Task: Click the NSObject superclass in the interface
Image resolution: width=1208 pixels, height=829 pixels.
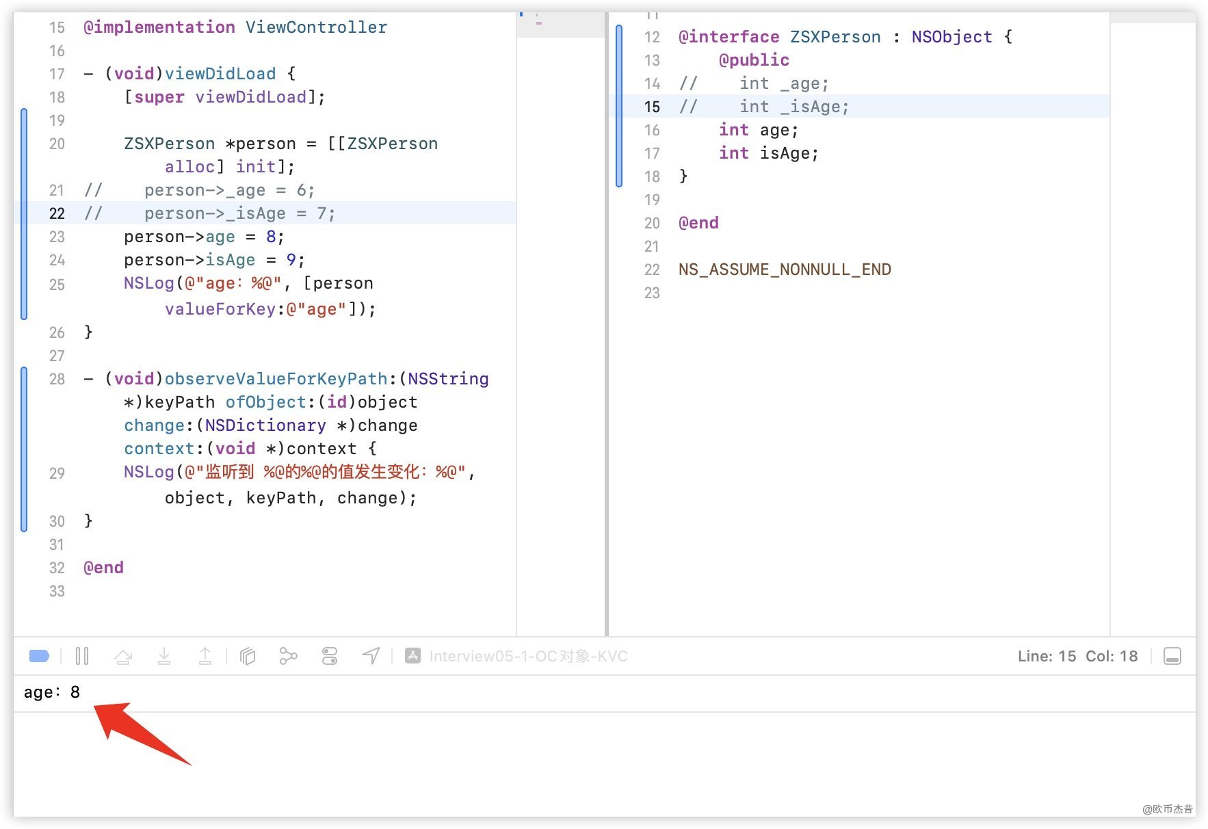Action: click(951, 37)
